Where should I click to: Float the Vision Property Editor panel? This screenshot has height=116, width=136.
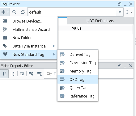tap(120, 66)
